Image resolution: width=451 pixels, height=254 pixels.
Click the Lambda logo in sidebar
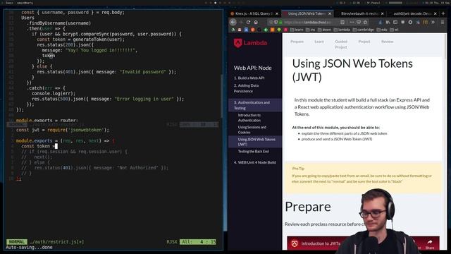(250, 43)
